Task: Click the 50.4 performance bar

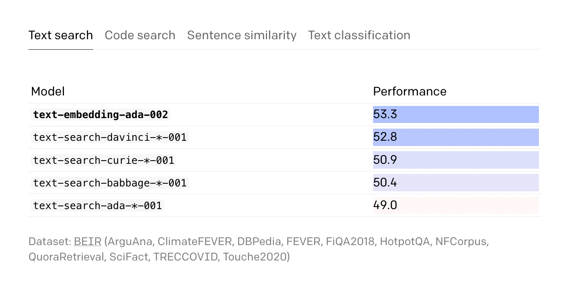Action: tap(456, 182)
